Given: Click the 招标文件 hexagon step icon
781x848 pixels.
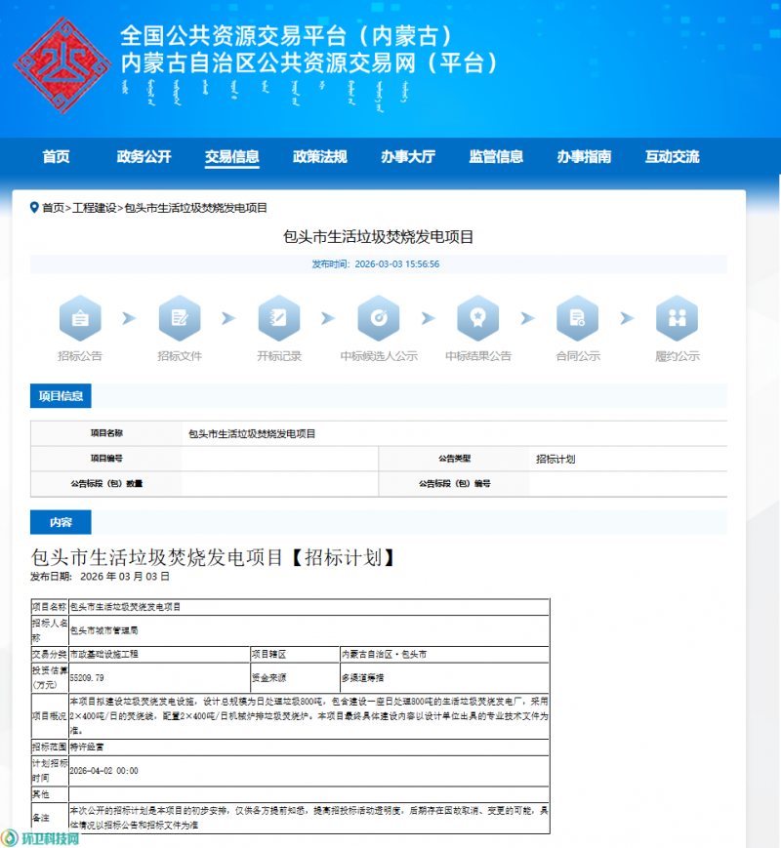Looking at the screenshot, I should 180,317.
